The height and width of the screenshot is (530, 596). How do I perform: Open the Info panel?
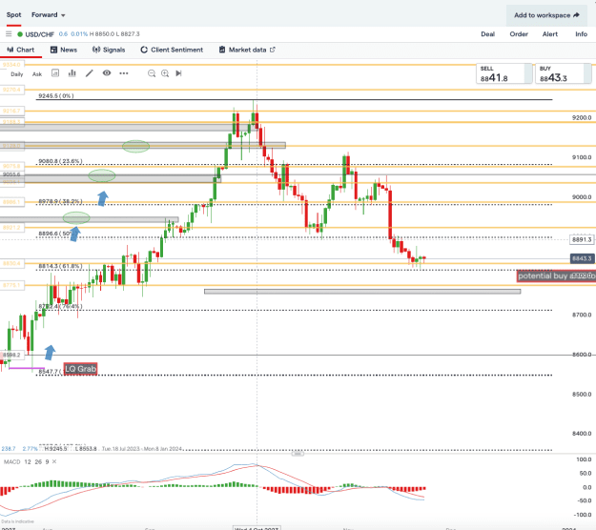point(581,34)
